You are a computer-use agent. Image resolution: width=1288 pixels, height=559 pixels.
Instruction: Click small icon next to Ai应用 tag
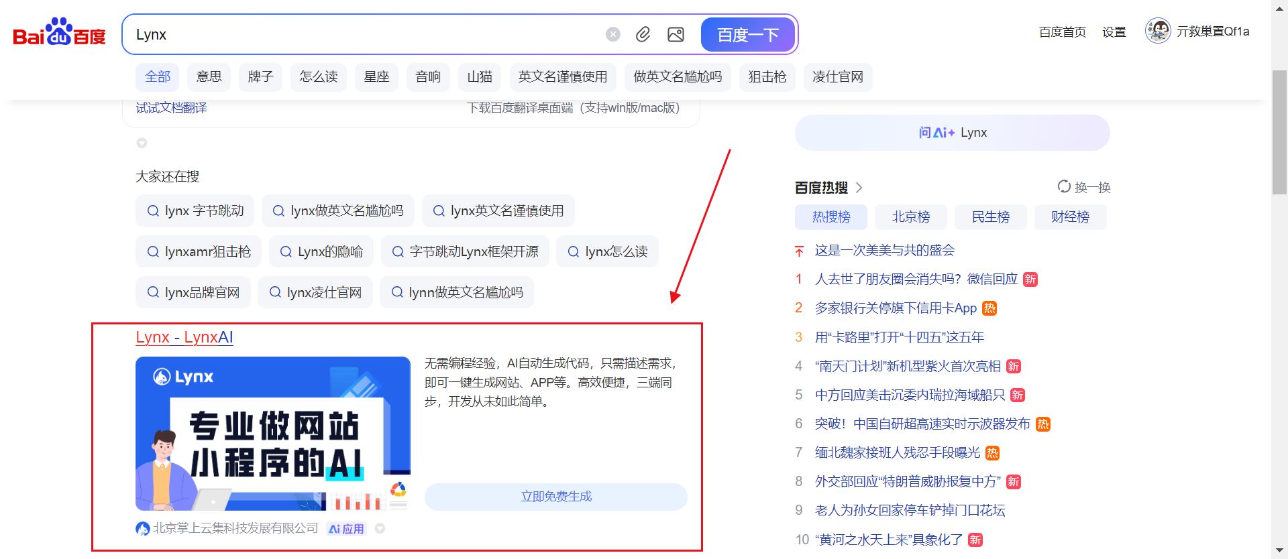[380, 528]
